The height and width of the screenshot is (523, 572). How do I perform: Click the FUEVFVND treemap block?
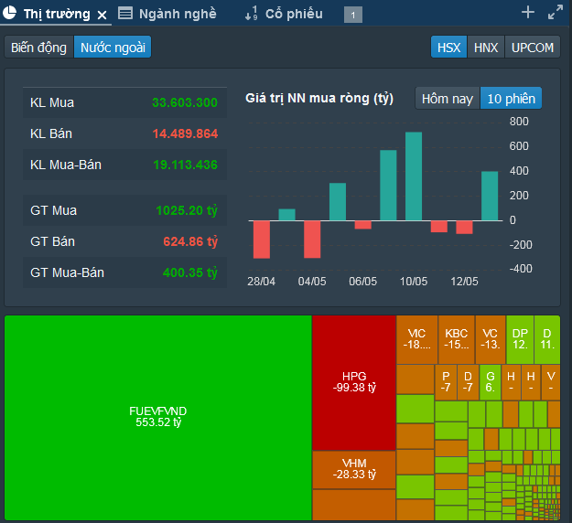coord(157,417)
